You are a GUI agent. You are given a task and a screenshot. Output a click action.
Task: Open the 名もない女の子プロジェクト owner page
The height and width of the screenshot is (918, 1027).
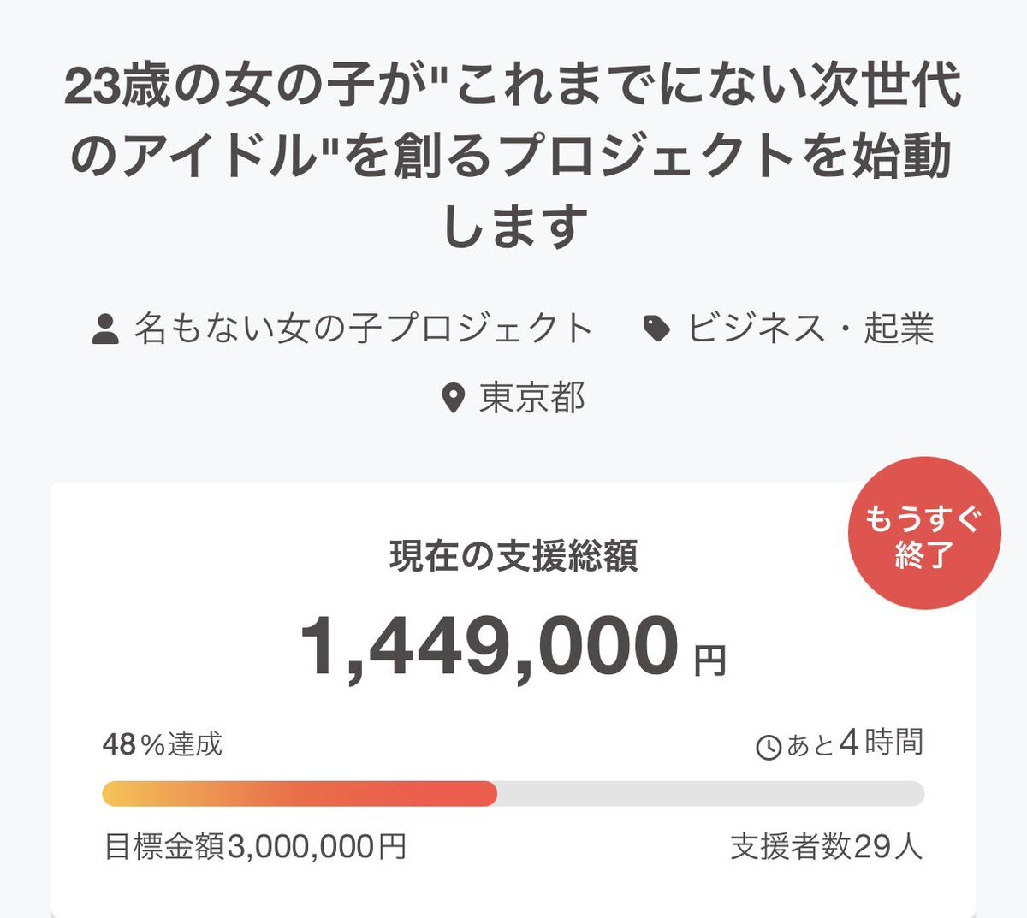tap(363, 329)
